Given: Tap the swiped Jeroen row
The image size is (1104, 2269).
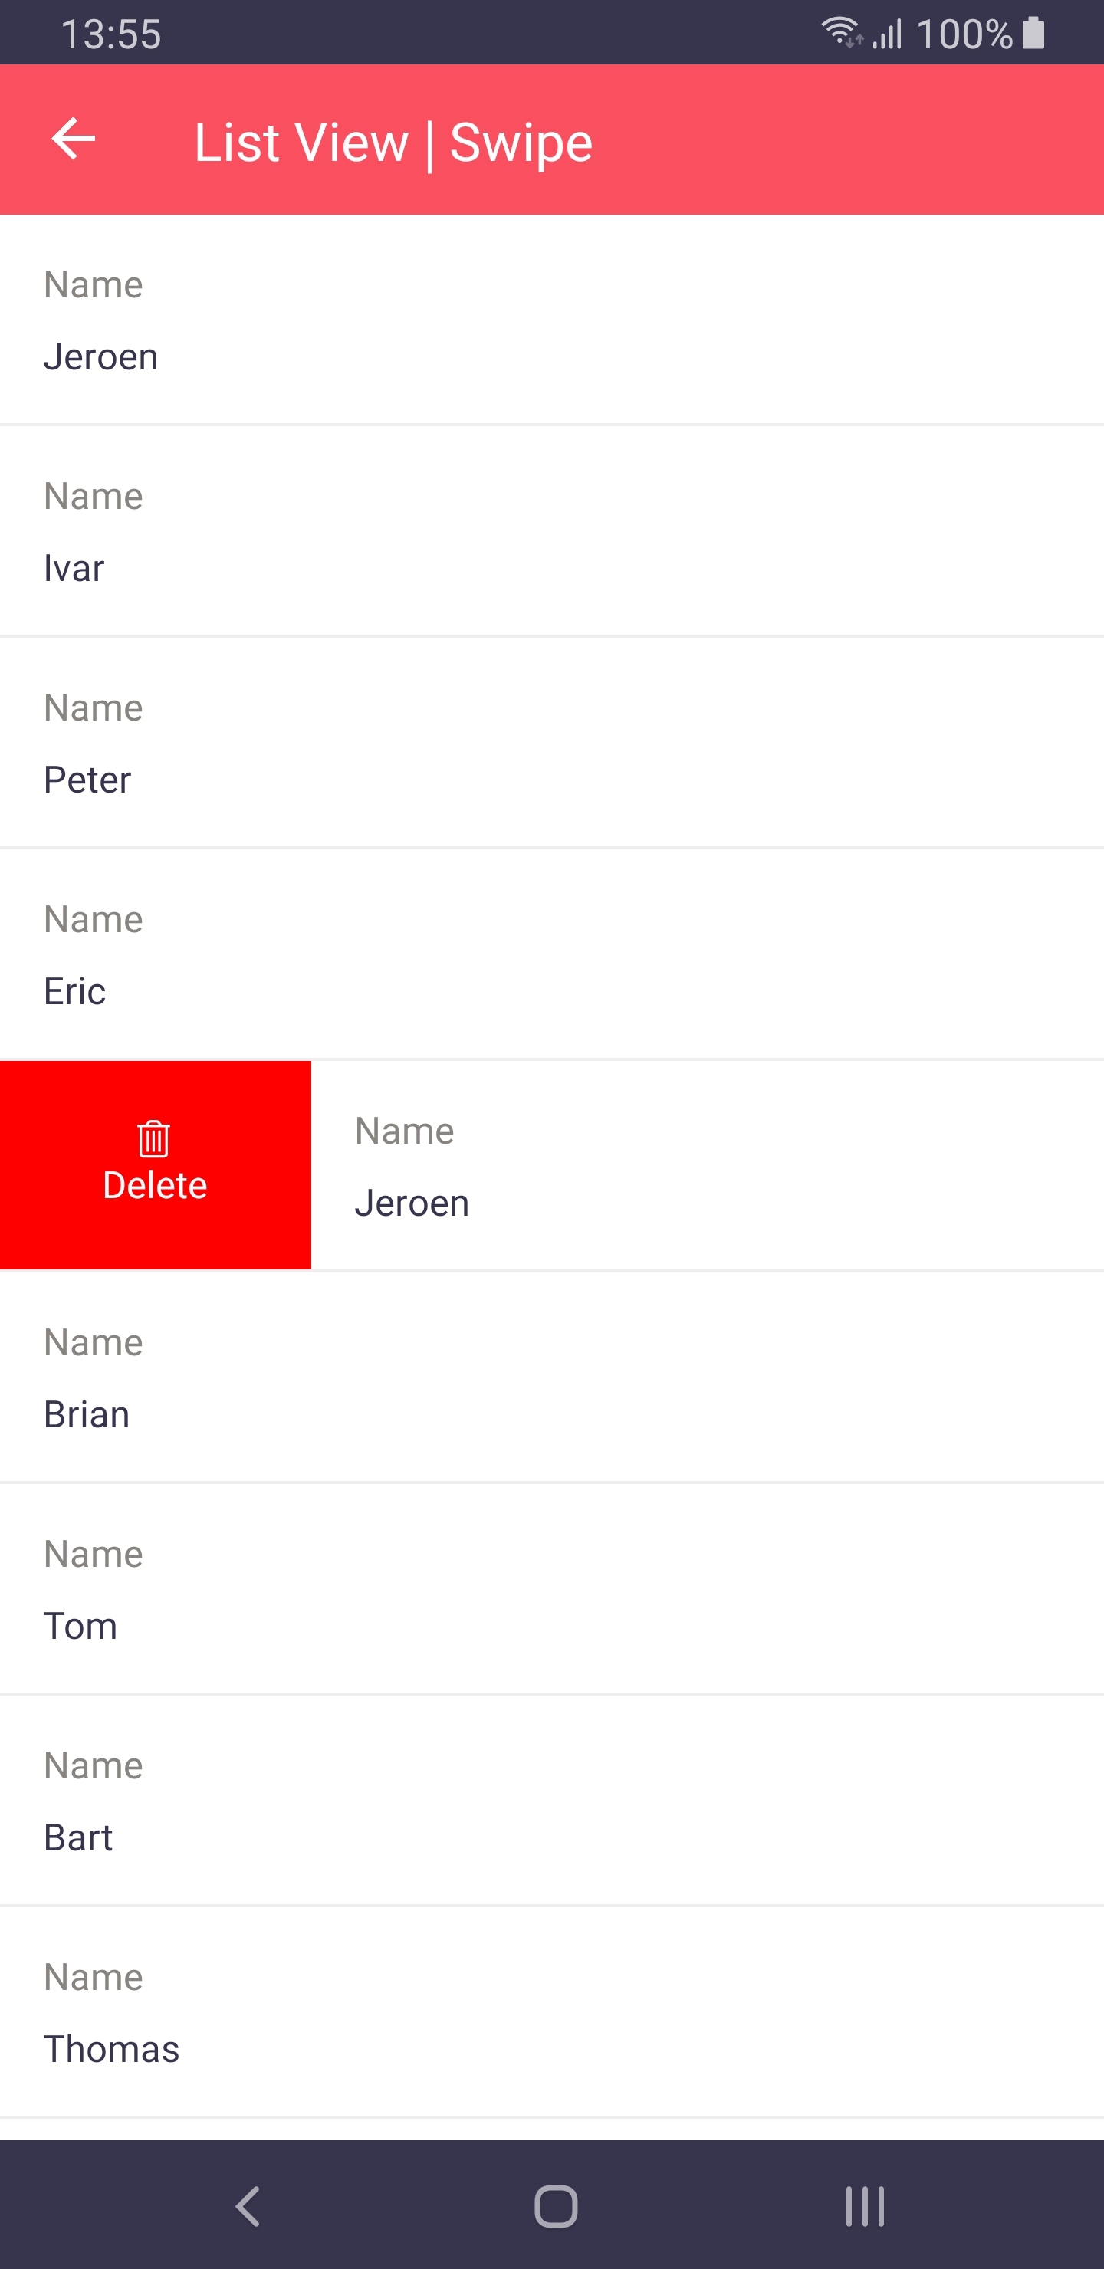Looking at the screenshot, I should coord(708,1165).
